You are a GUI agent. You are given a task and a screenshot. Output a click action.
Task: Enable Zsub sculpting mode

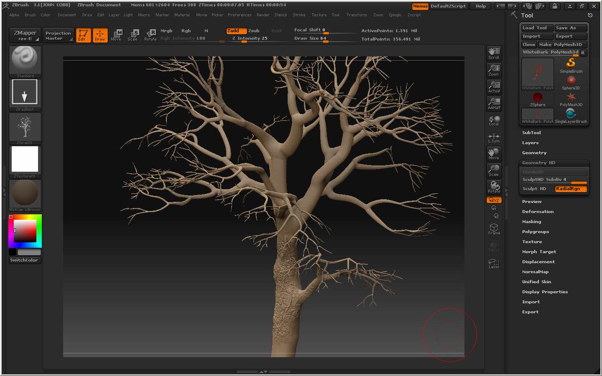pyautogui.click(x=254, y=30)
